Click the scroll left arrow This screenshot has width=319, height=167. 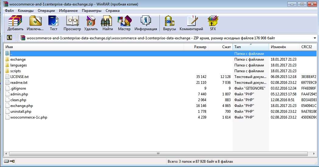(6, 154)
